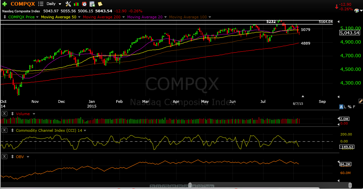This screenshot has height=189, width=363.
Task: Toggle the % percent-scale mode
Action: 350,107
